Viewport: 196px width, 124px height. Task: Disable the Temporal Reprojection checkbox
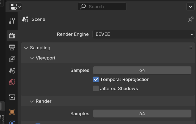96,79
